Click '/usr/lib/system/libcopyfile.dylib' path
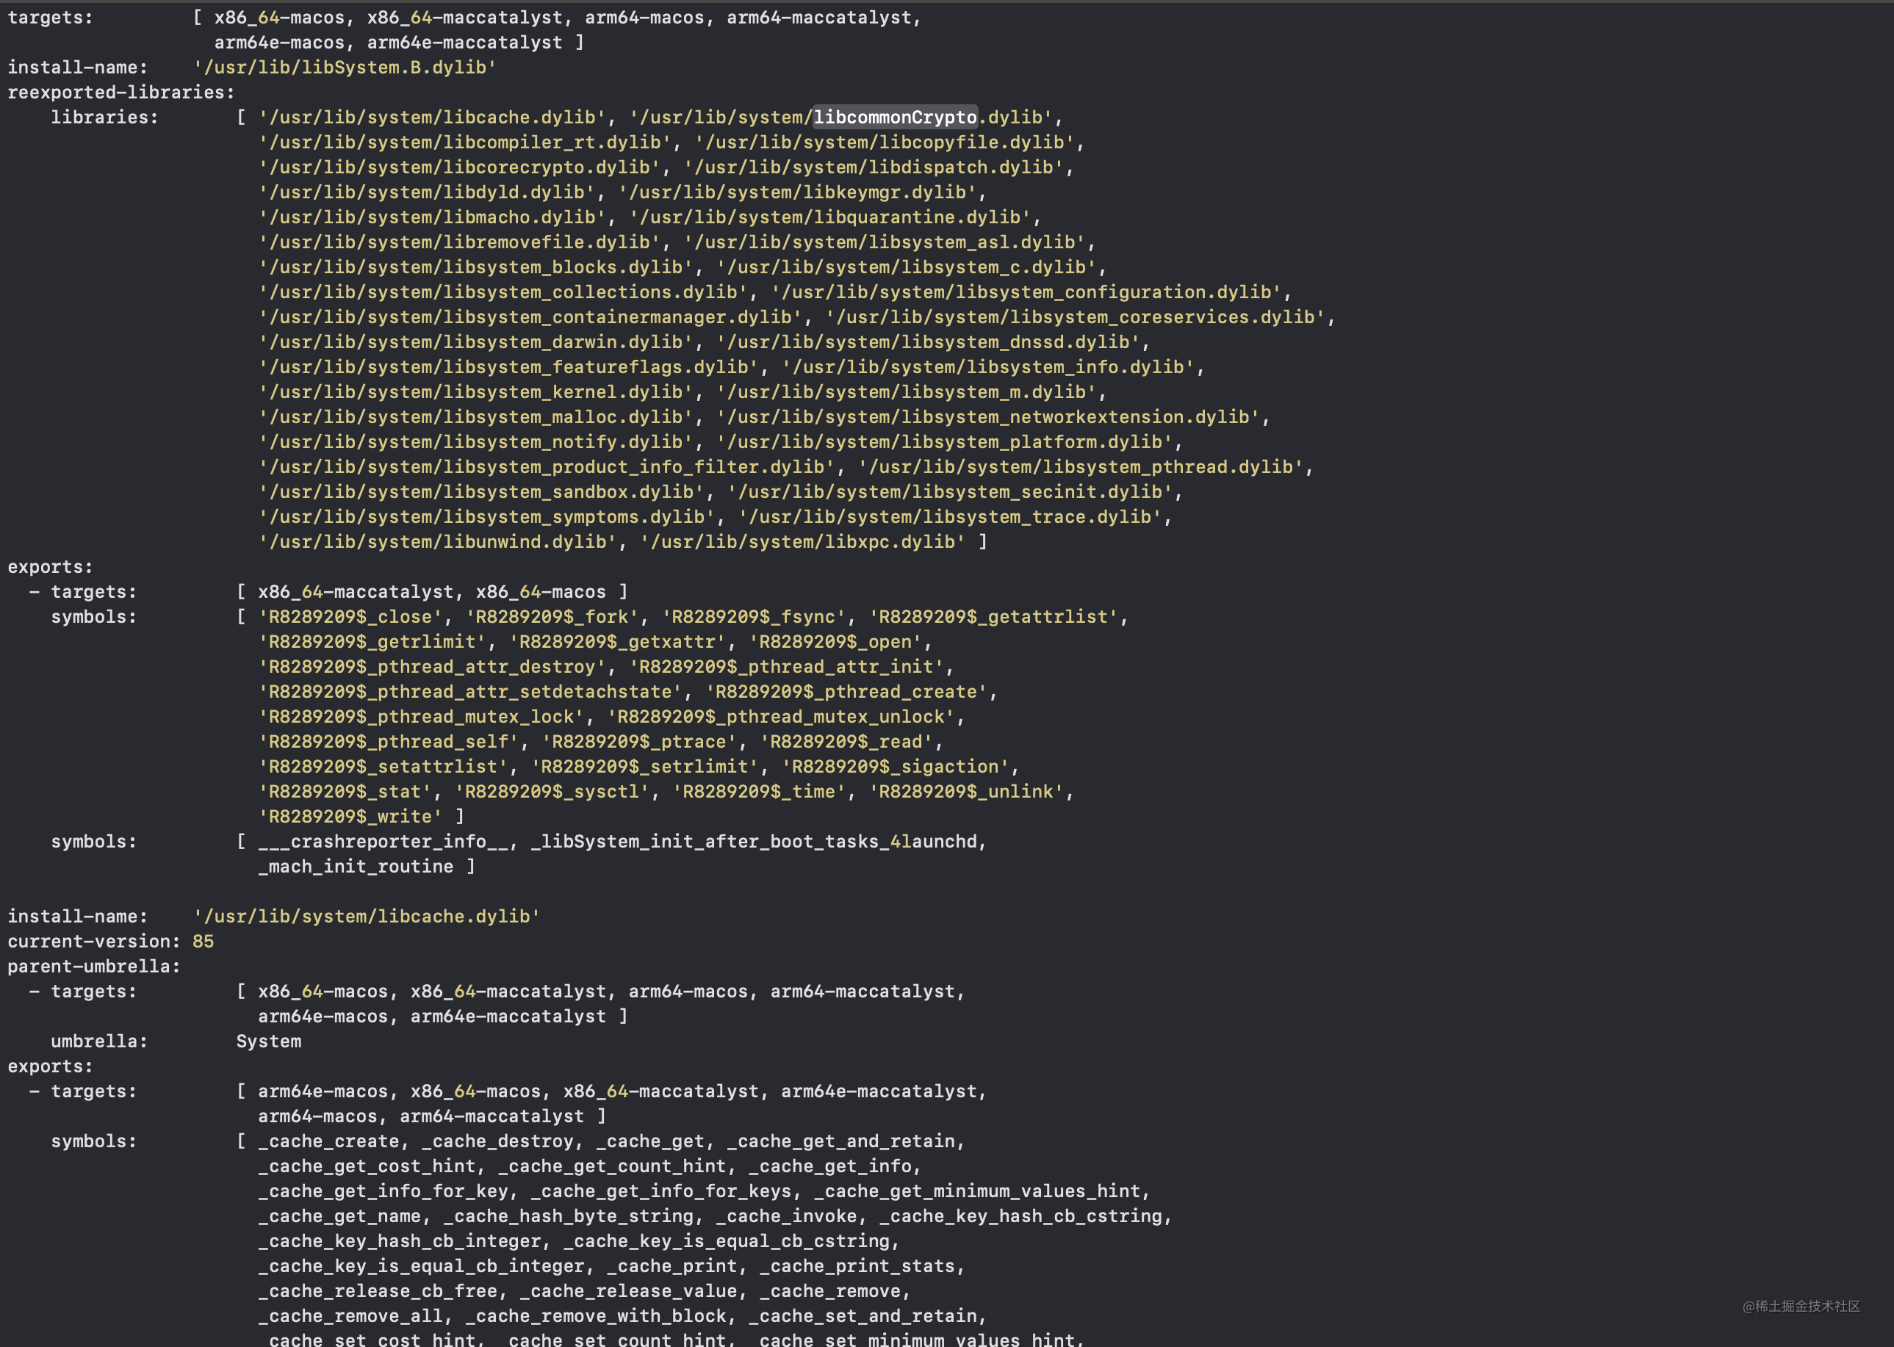The image size is (1894, 1347). click(885, 142)
